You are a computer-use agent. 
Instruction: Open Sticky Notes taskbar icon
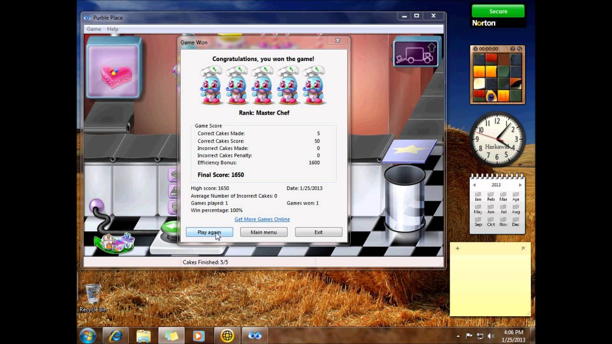(x=171, y=336)
